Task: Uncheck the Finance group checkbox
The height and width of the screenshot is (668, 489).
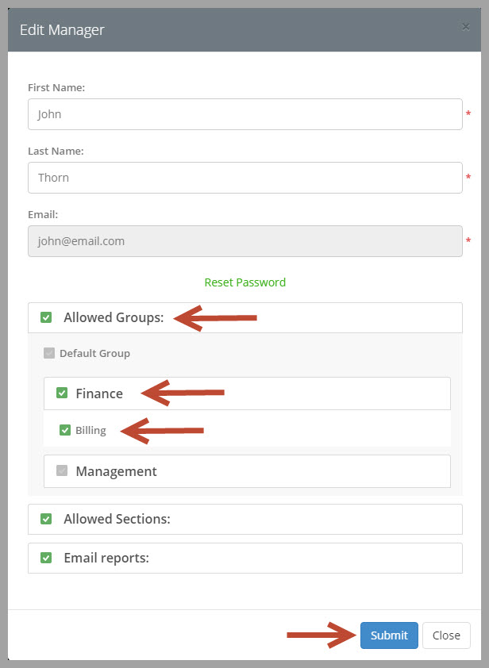Action: pos(62,393)
